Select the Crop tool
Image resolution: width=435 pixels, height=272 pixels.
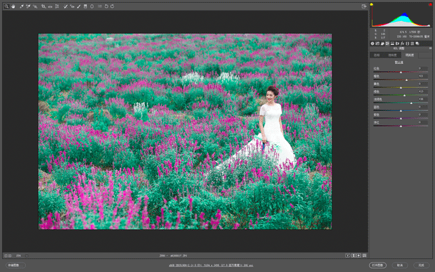[43, 6]
